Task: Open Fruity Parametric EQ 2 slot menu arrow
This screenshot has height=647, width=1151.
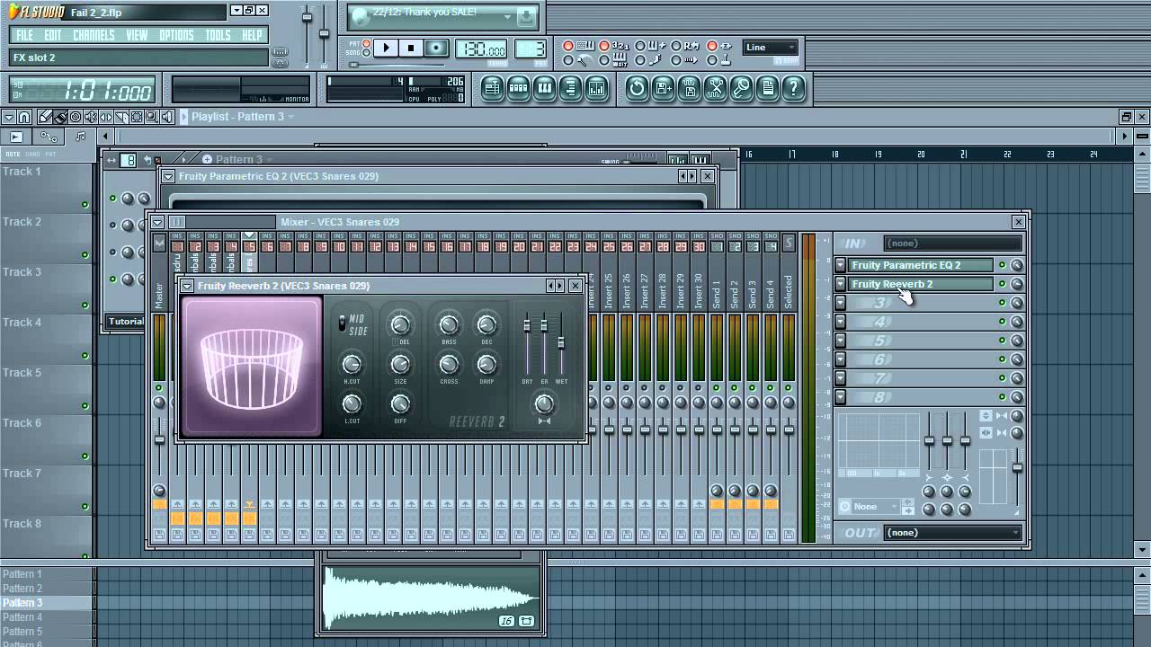Action: pyautogui.click(x=840, y=265)
